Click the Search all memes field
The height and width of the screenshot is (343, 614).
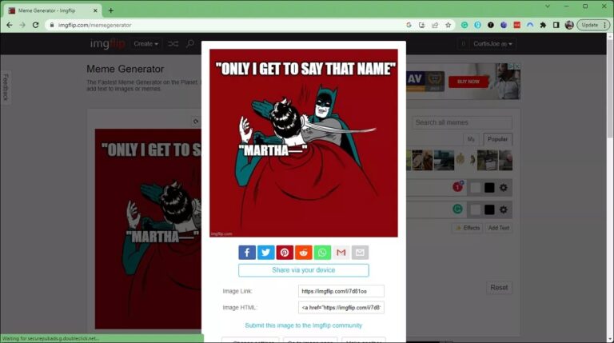tap(462, 122)
